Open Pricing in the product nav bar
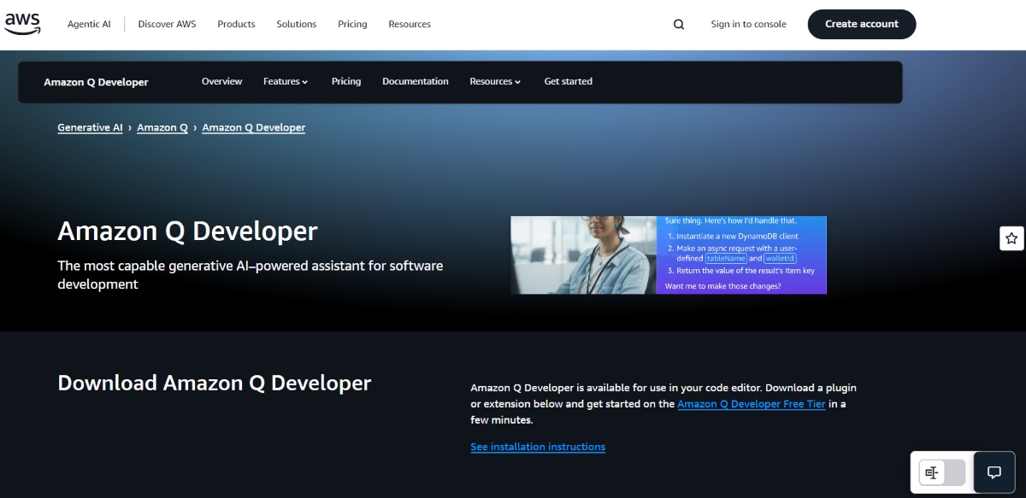The image size is (1026, 498). pyautogui.click(x=346, y=81)
